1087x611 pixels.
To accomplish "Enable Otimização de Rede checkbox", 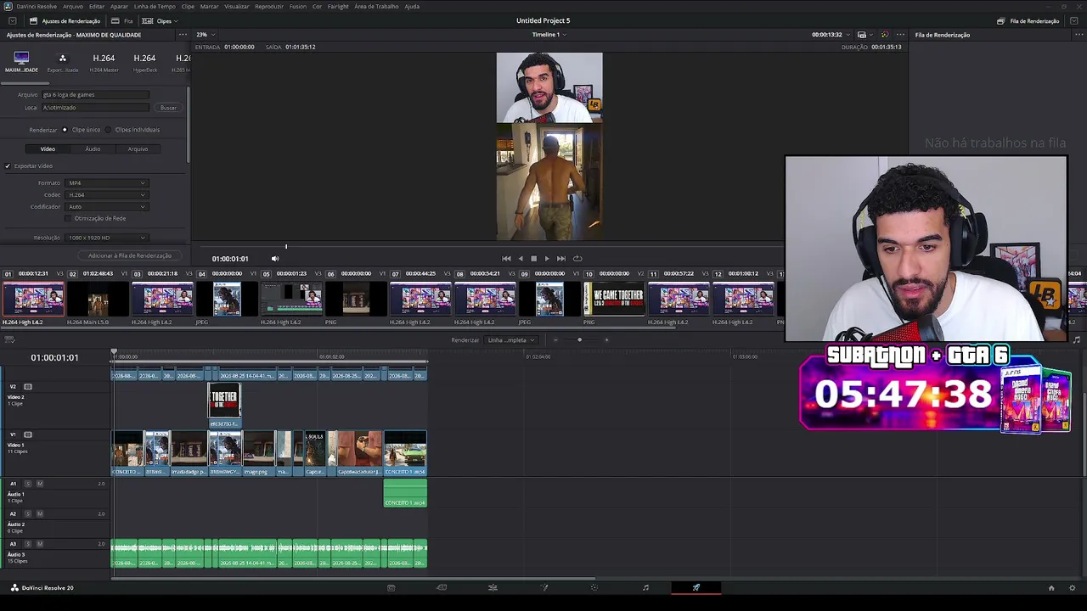I will tap(68, 218).
